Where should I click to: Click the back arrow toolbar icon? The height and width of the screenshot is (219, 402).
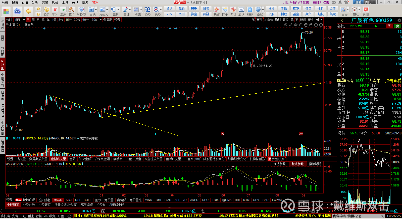(29, 11)
